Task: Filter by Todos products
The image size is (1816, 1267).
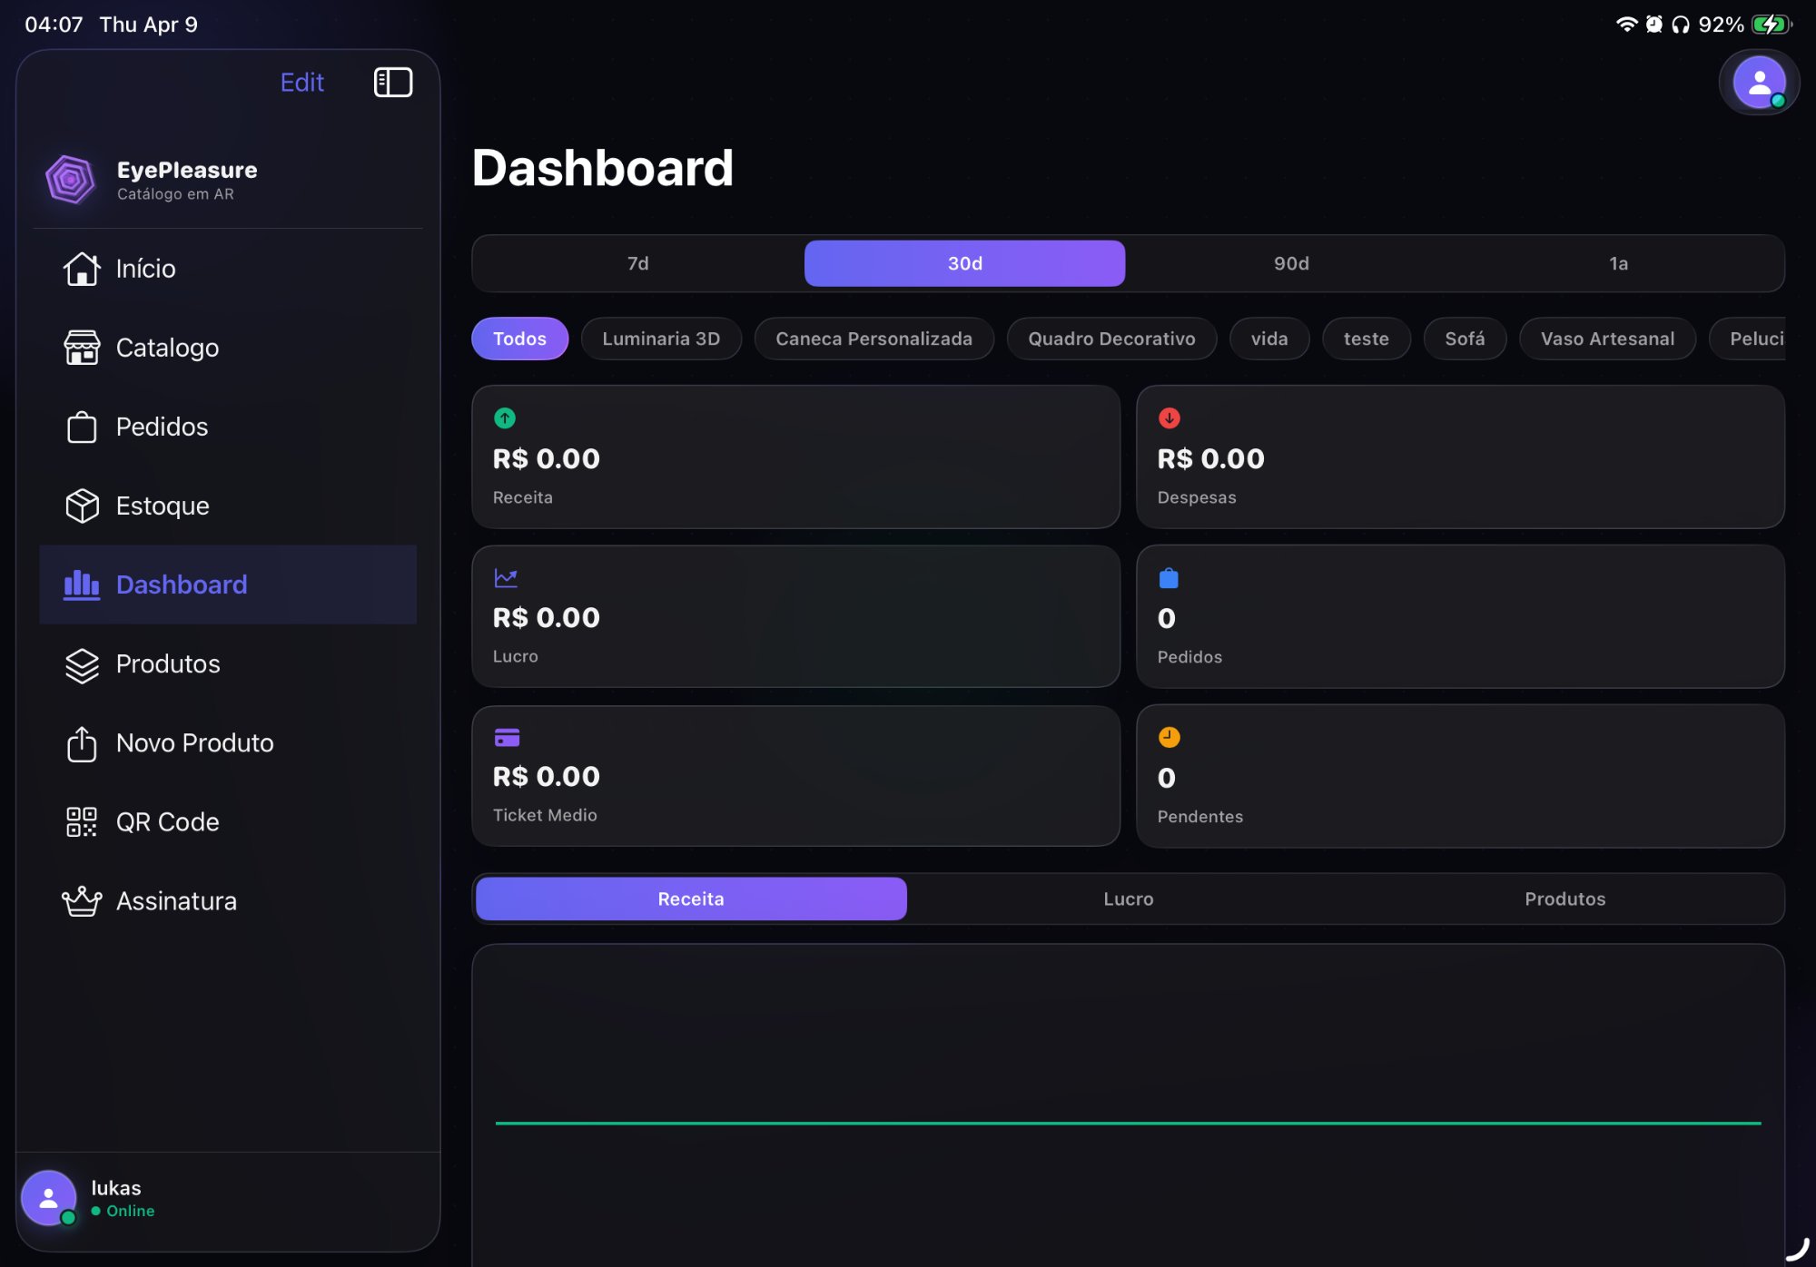Action: point(519,339)
